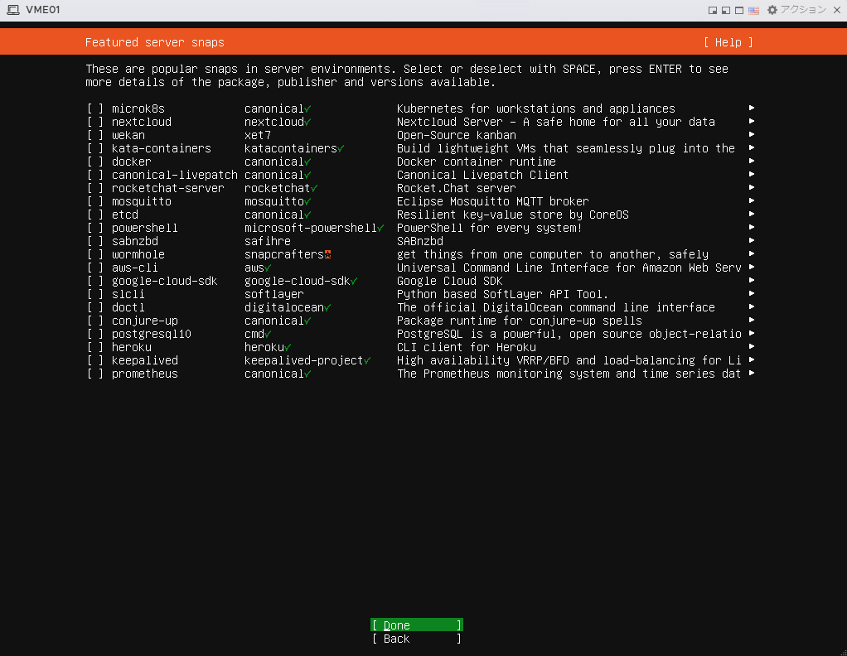This screenshot has width=847, height=656.
Task: Expand details arrow for aws-cli row
Action: [x=752, y=267]
